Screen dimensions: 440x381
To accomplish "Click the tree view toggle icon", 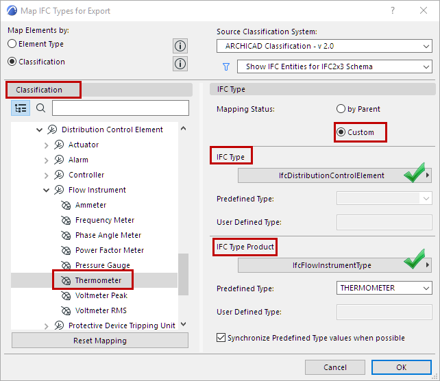I will click(21, 108).
